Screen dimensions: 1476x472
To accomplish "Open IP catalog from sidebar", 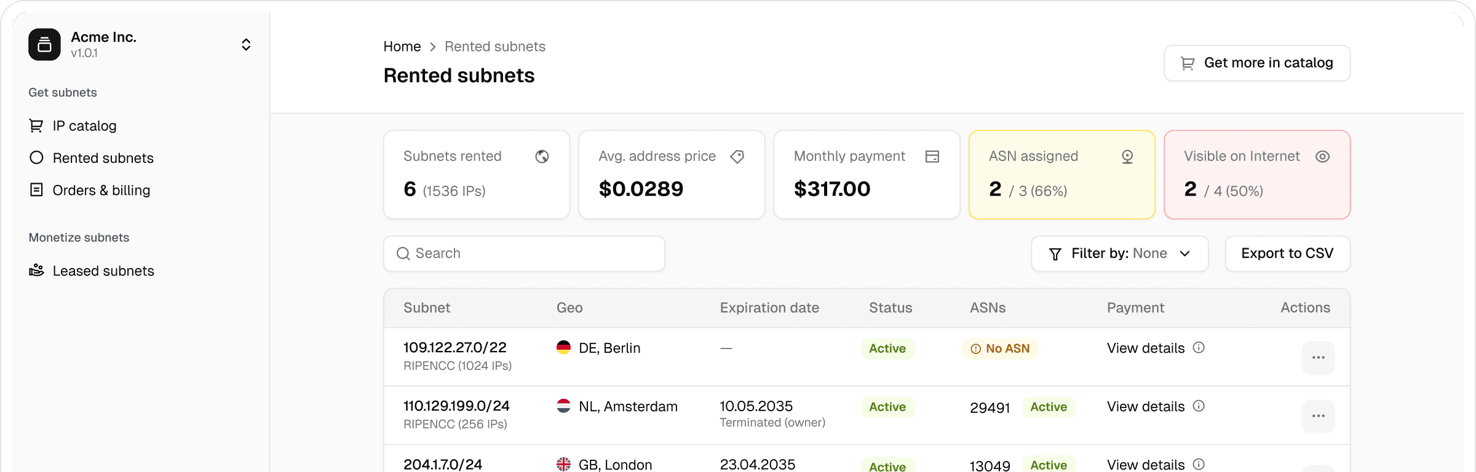I will [84, 126].
